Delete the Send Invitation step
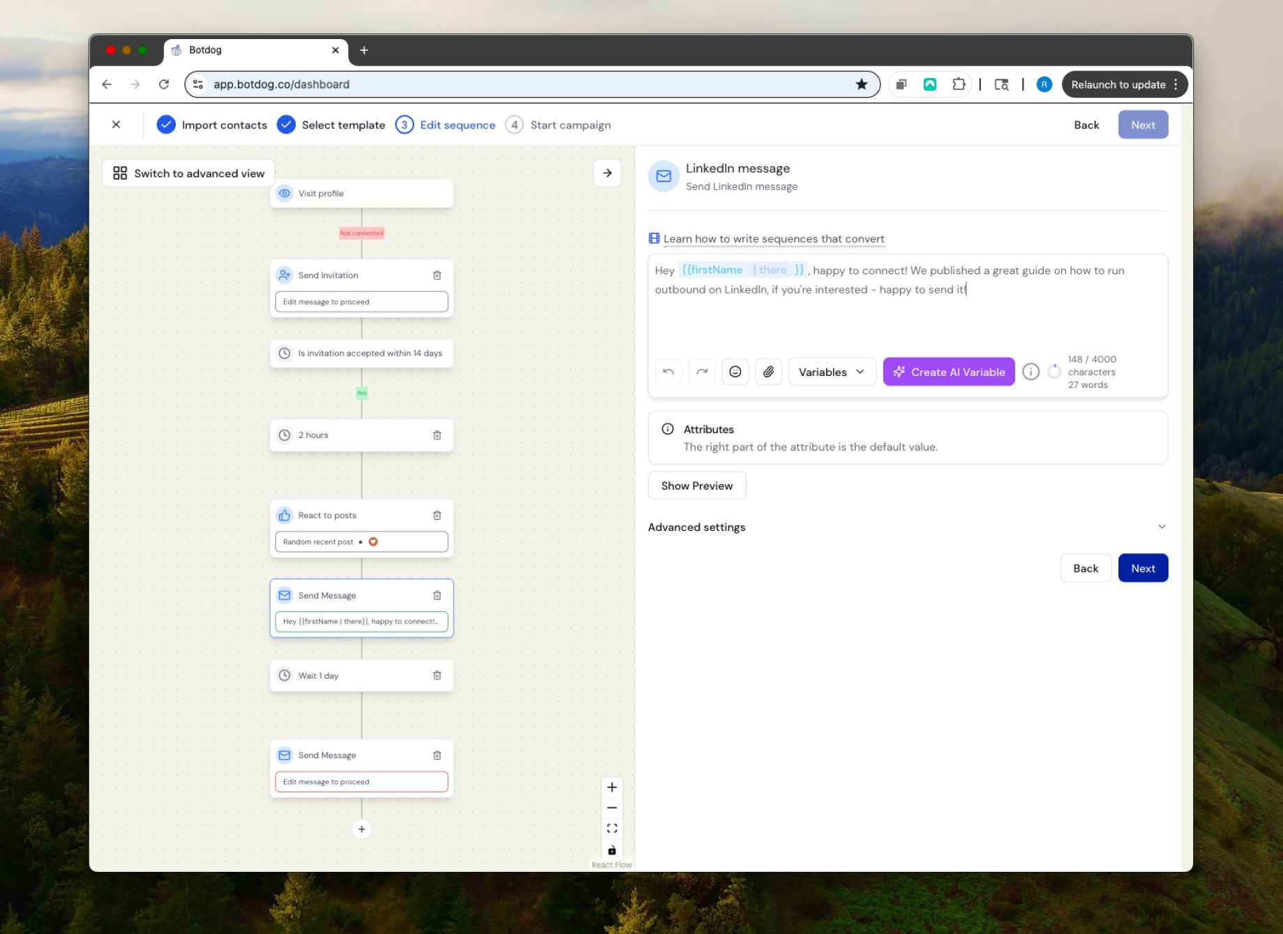The width and height of the screenshot is (1283, 934). pos(437,275)
